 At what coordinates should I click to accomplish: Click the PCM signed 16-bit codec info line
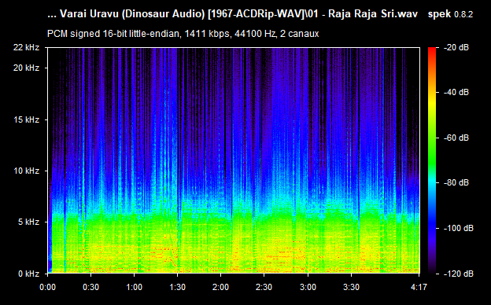click(183, 34)
